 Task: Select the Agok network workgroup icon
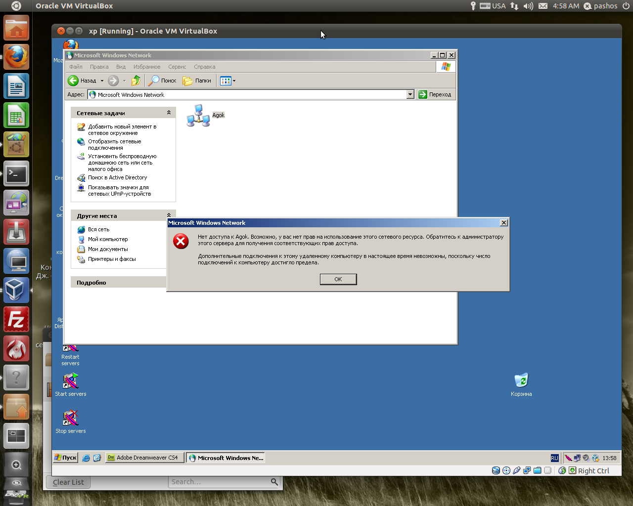(198, 115)
